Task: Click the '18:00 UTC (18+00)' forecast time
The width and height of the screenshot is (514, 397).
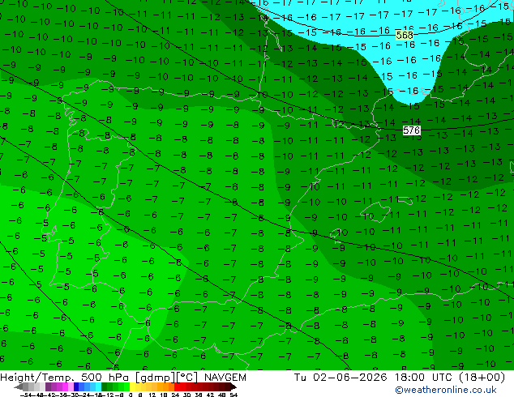Action: [450, 378]
